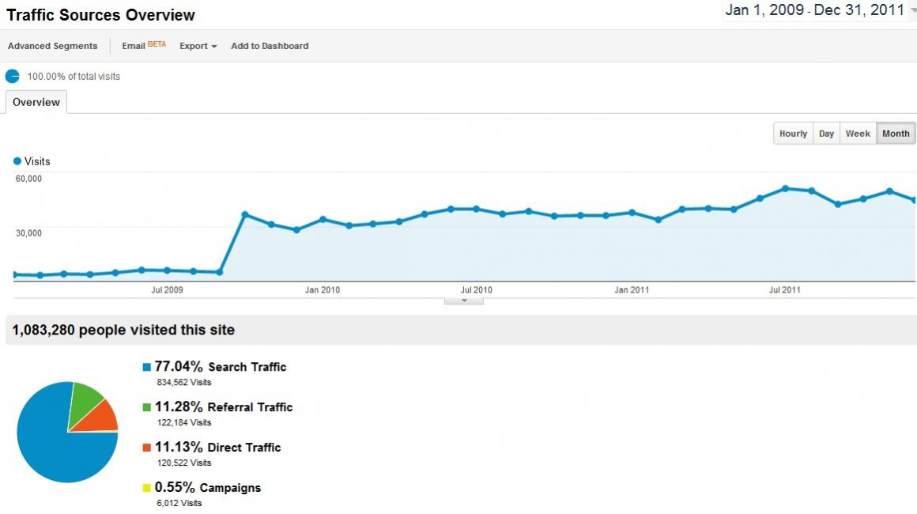The height and width of the screenshot is (514, 917).
Task: Click the Email BETA option
Action: click(x=144, y=45)
